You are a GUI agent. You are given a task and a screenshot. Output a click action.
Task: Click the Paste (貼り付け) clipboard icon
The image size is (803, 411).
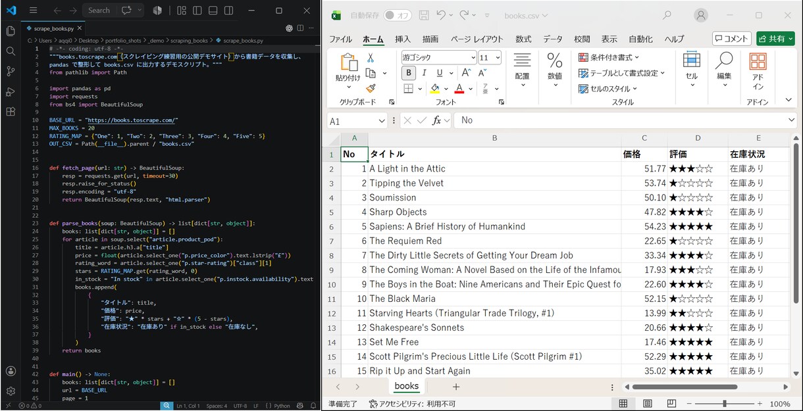pos(348,62)
